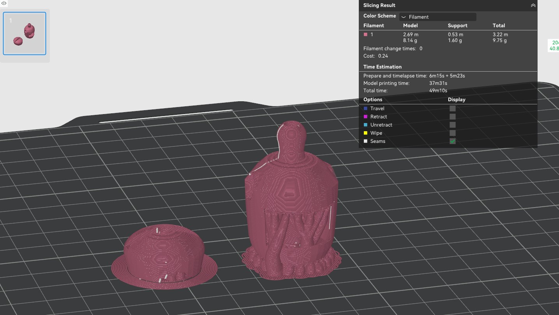Click the Display column heading
This screenshot has height=315, width=559.
[457, 99]
